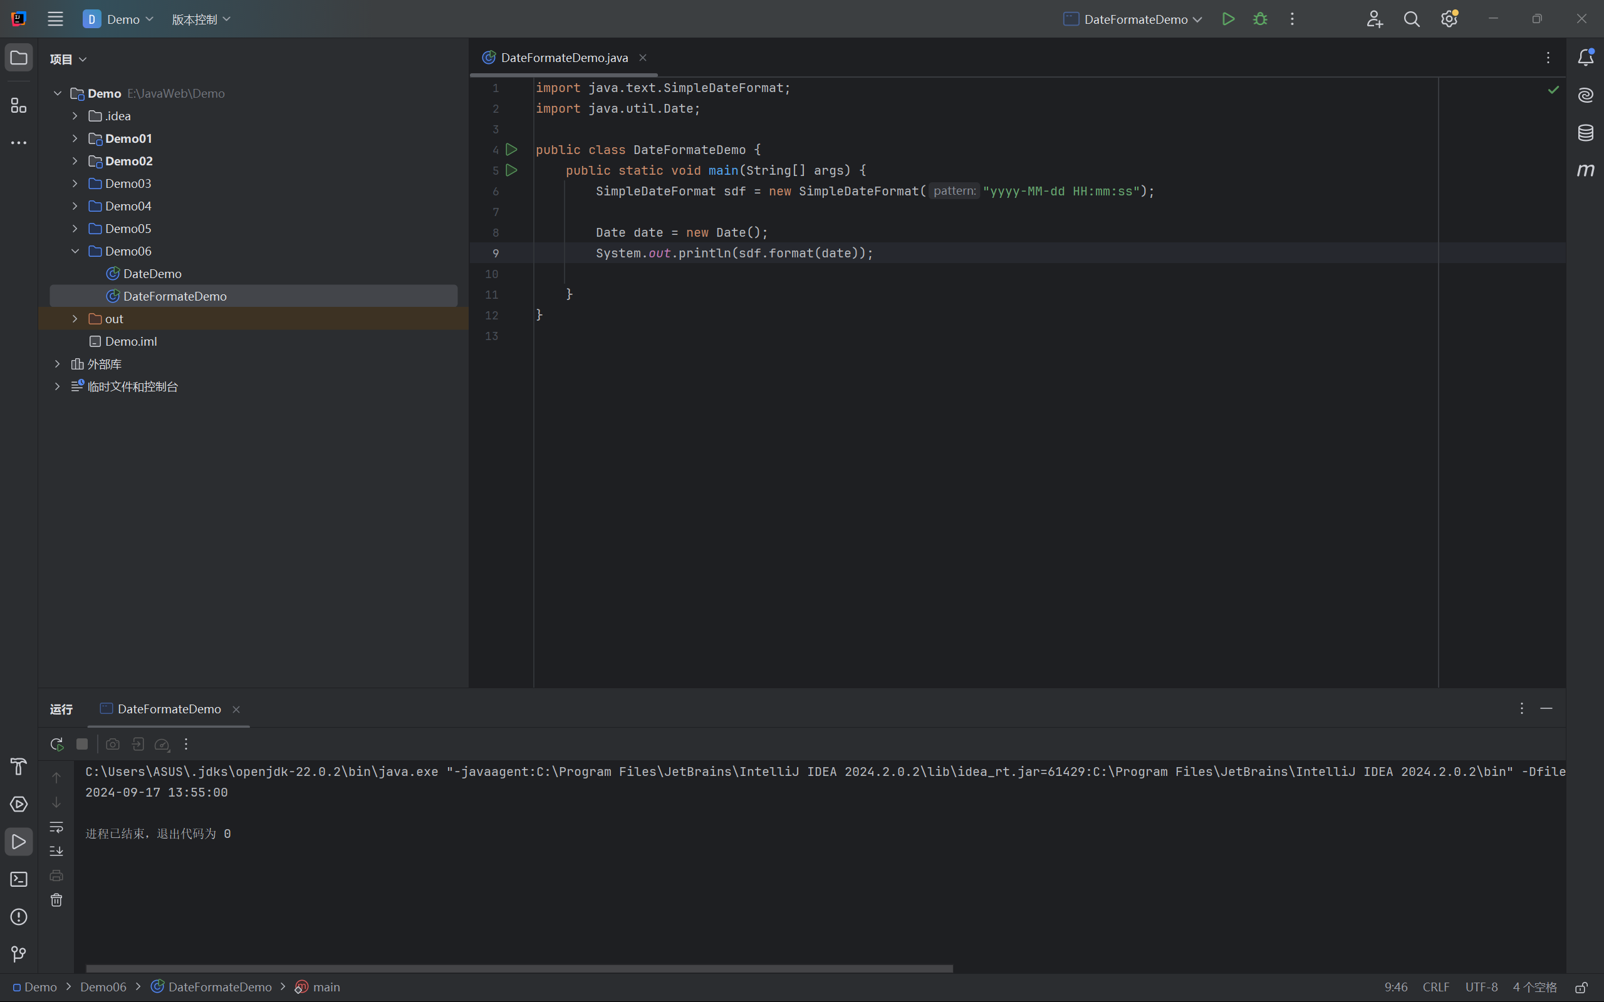This screenshot has width=1604, height=1002.
Task: Open the Maven tool window
Action: click(1585, 170)
